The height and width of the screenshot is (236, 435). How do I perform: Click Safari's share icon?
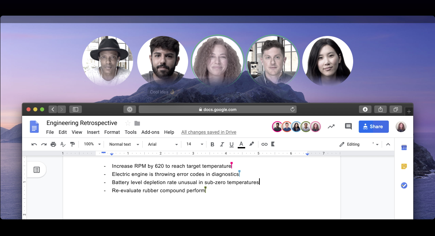click(380, 109)
